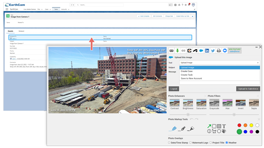Click the New Feature salesforce badge

pyautogui.click(x=235, y=51)
